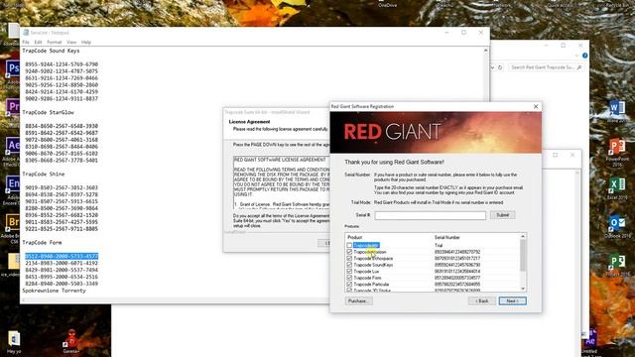Open Edit menu in Notepad
The image size is (635, 357).
[38, 42]
